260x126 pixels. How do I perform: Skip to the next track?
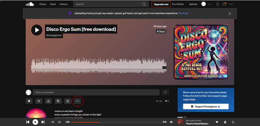[43, 122]
